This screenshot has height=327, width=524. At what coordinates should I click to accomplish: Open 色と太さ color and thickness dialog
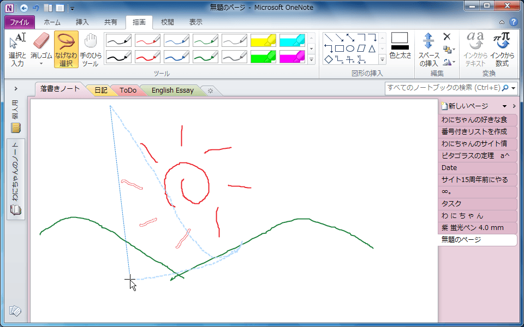point(400,46)
